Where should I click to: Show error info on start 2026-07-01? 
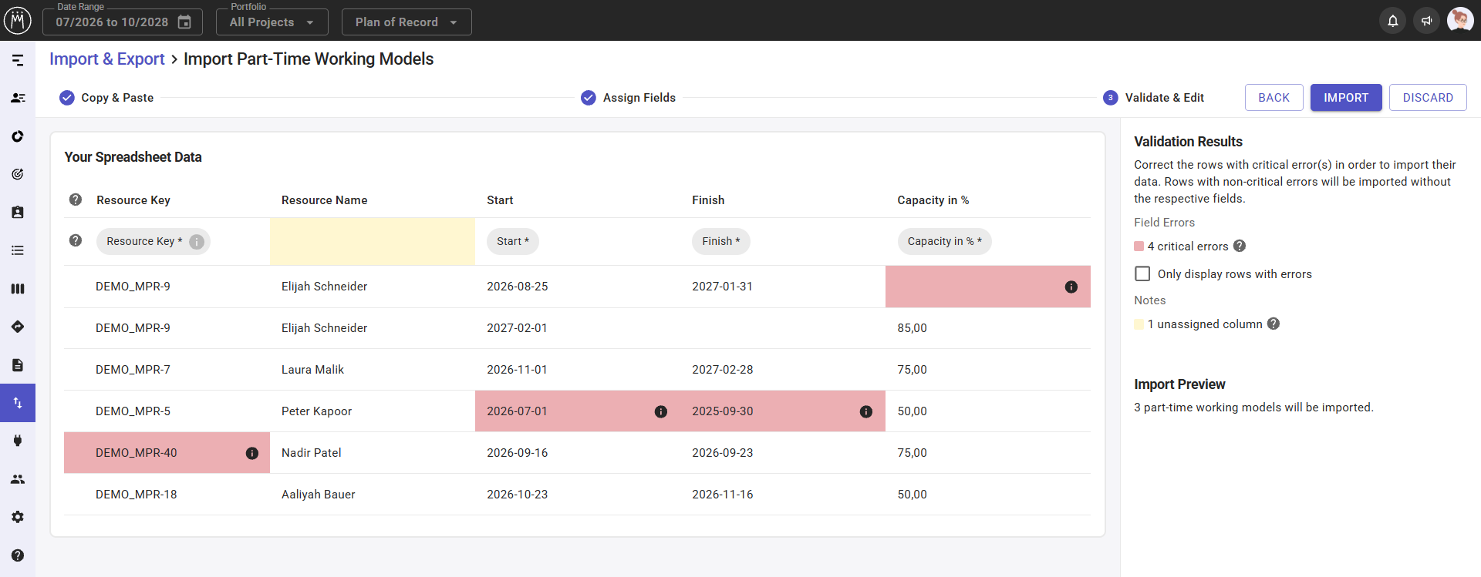[x=661, y=411]
